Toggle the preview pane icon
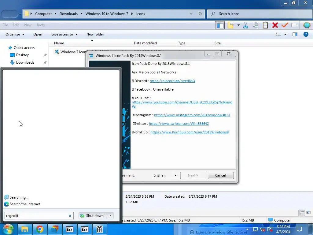The height and width of the screenshot is (235, 313). click(x=295, y=34)
